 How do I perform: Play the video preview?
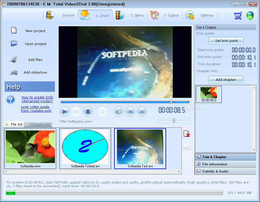pyautogui.click(x=64, y=112)
